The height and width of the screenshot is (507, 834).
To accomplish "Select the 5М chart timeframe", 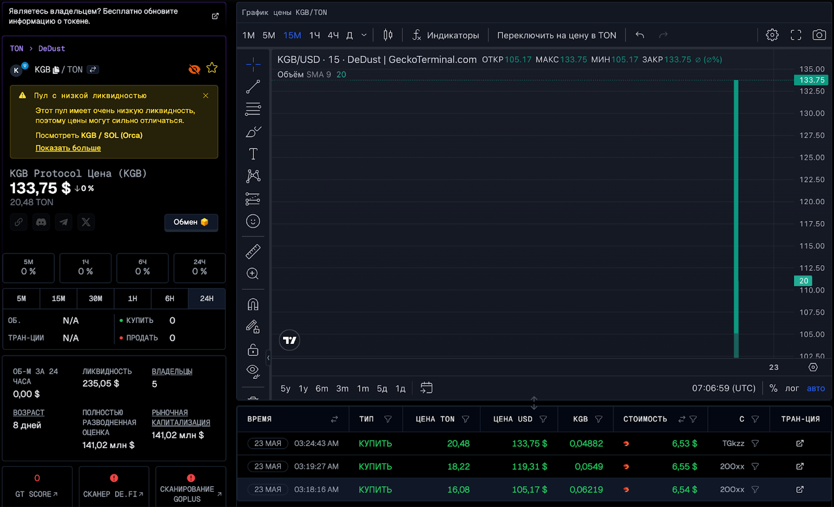I will pyautogui.click(x=269, y=35).
